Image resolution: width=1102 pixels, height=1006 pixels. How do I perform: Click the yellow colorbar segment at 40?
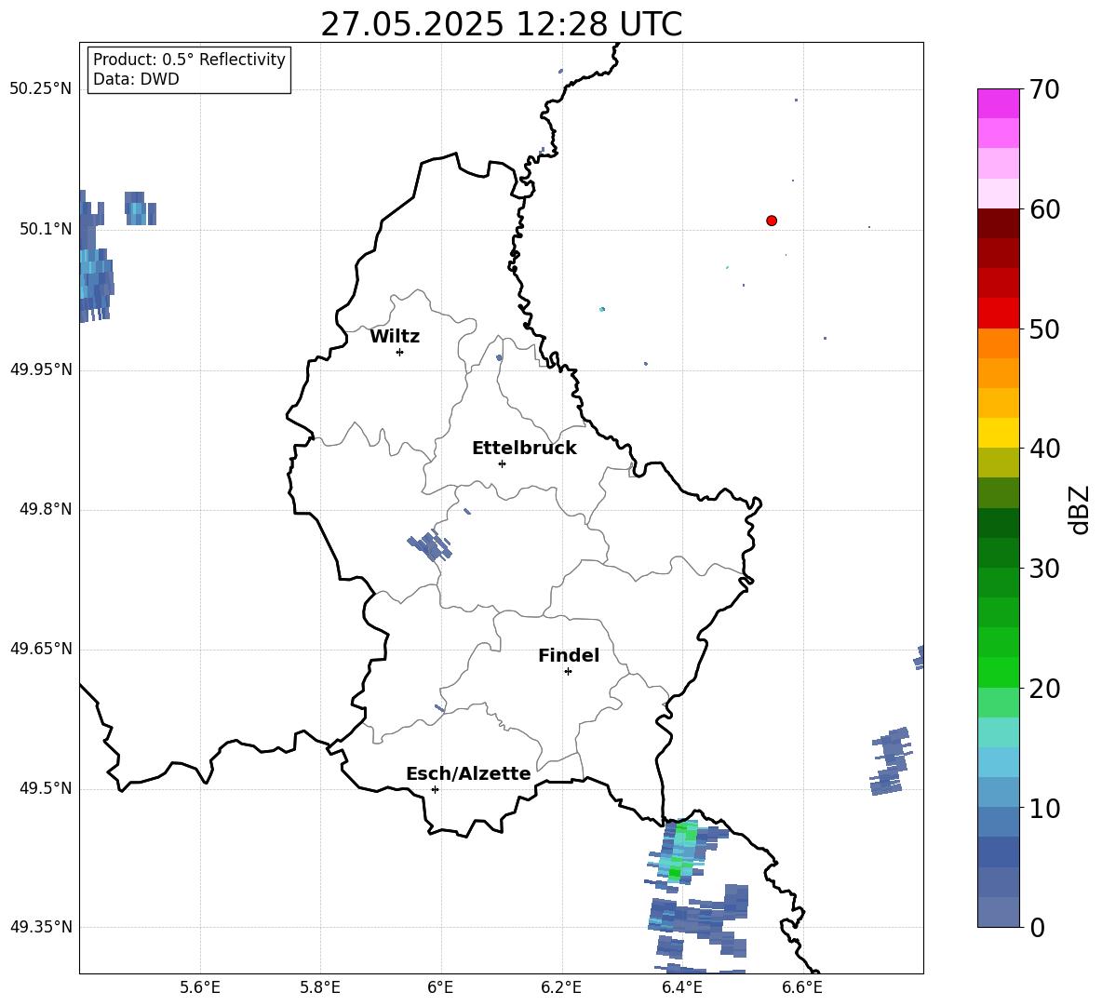(x=998, y=433)
